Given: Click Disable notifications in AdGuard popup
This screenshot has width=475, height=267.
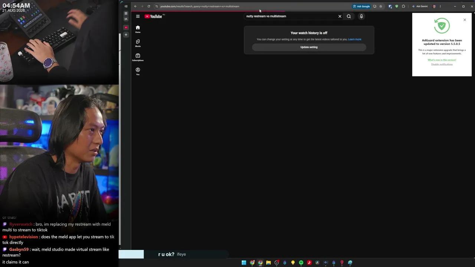Looking at the screenshot, I should (x=442, y=65).
